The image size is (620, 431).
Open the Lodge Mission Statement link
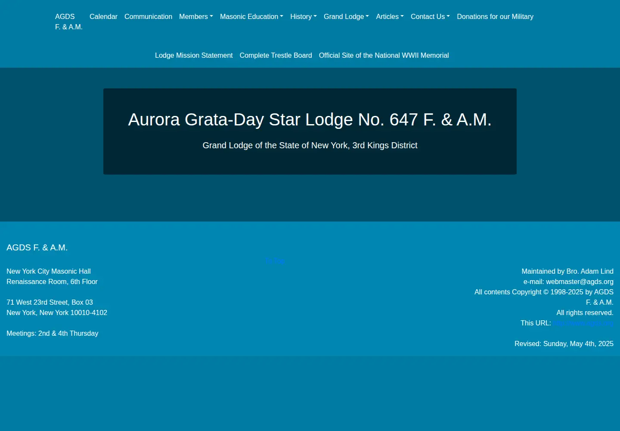click(x=194, y=55)
